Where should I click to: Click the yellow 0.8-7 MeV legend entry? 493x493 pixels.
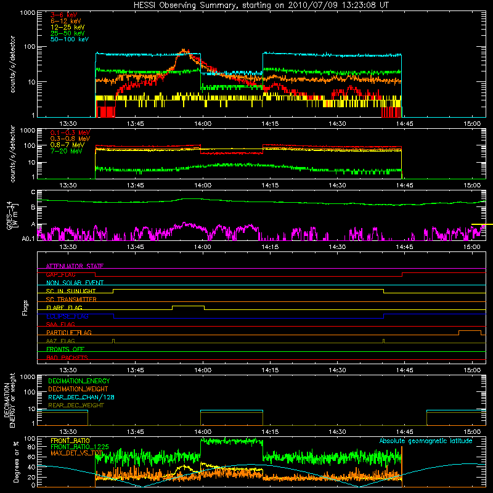[68, 145]
